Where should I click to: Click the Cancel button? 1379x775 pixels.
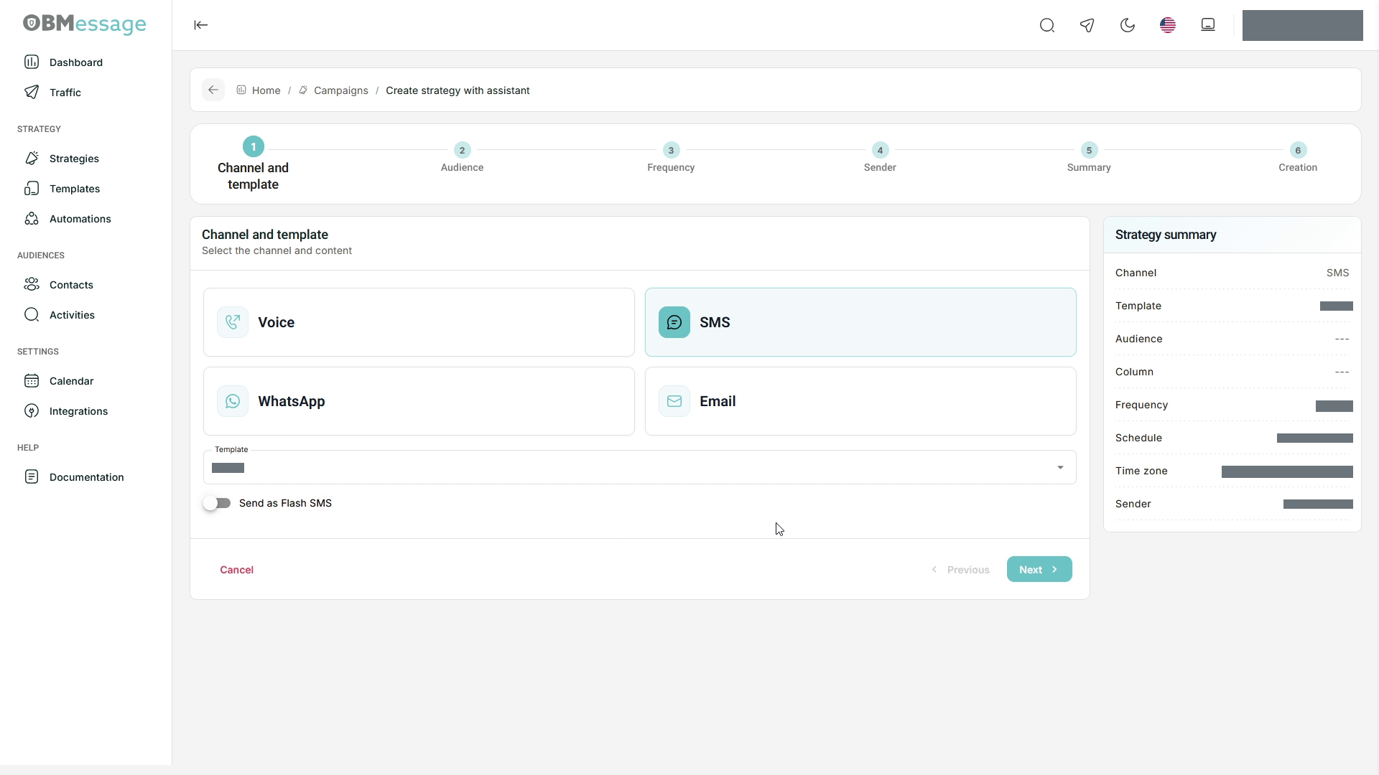[236, 570]
